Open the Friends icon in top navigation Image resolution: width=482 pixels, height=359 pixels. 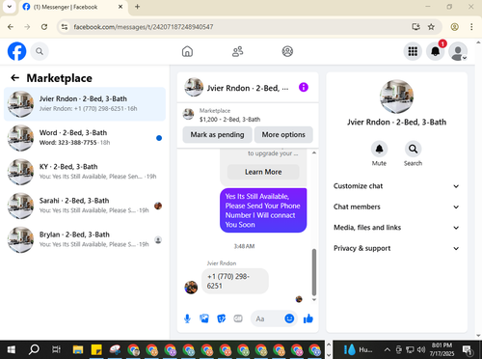[x=237, y=51]
